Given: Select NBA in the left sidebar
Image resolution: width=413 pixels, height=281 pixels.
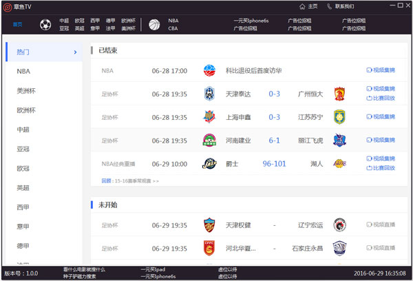Looking at the screenshot, I should [23, 72].
